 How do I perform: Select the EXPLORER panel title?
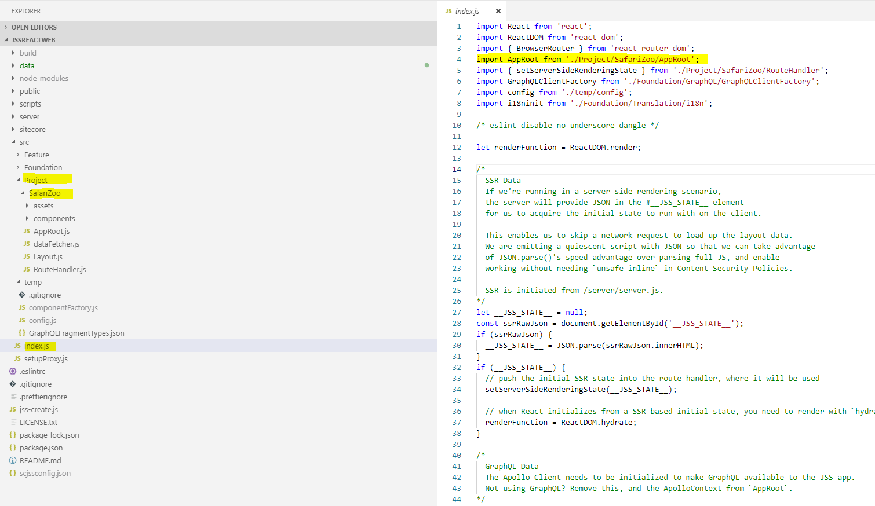pyautogui.click(x=26, y=11)
